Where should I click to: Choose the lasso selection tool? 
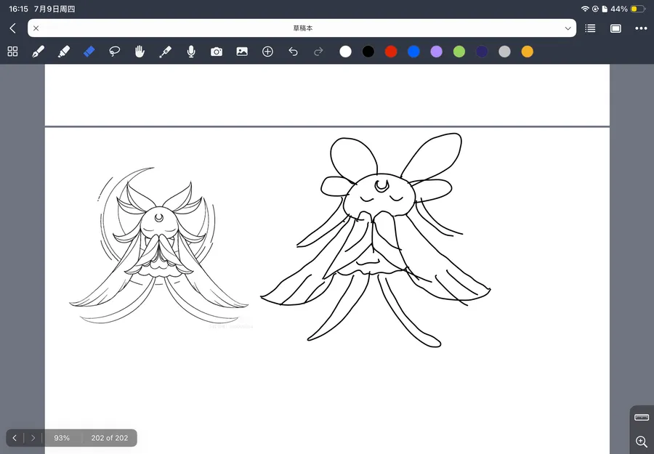[x=114, y=52]
